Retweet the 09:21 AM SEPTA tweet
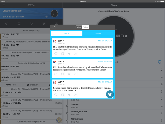The width and height of the screenshot is (165, 124). pos(62,54)
